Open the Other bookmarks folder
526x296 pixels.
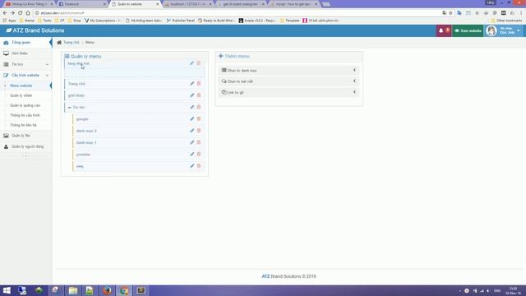coord(506,21)
